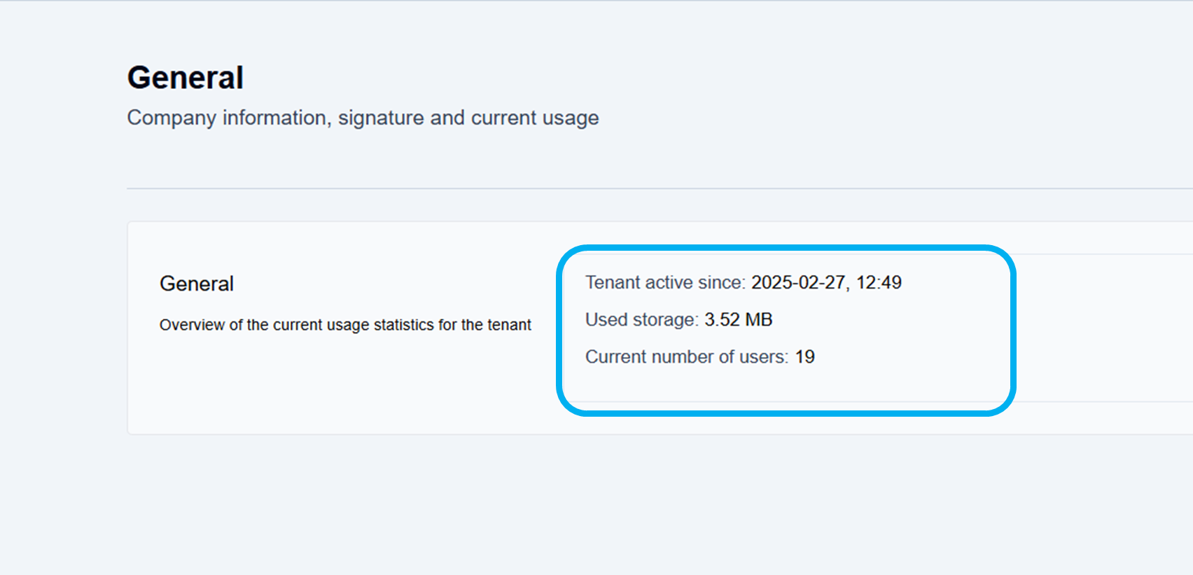Click "current usage" in the page subtitle
The image size is (1193, 575).
tap(535, 118)
